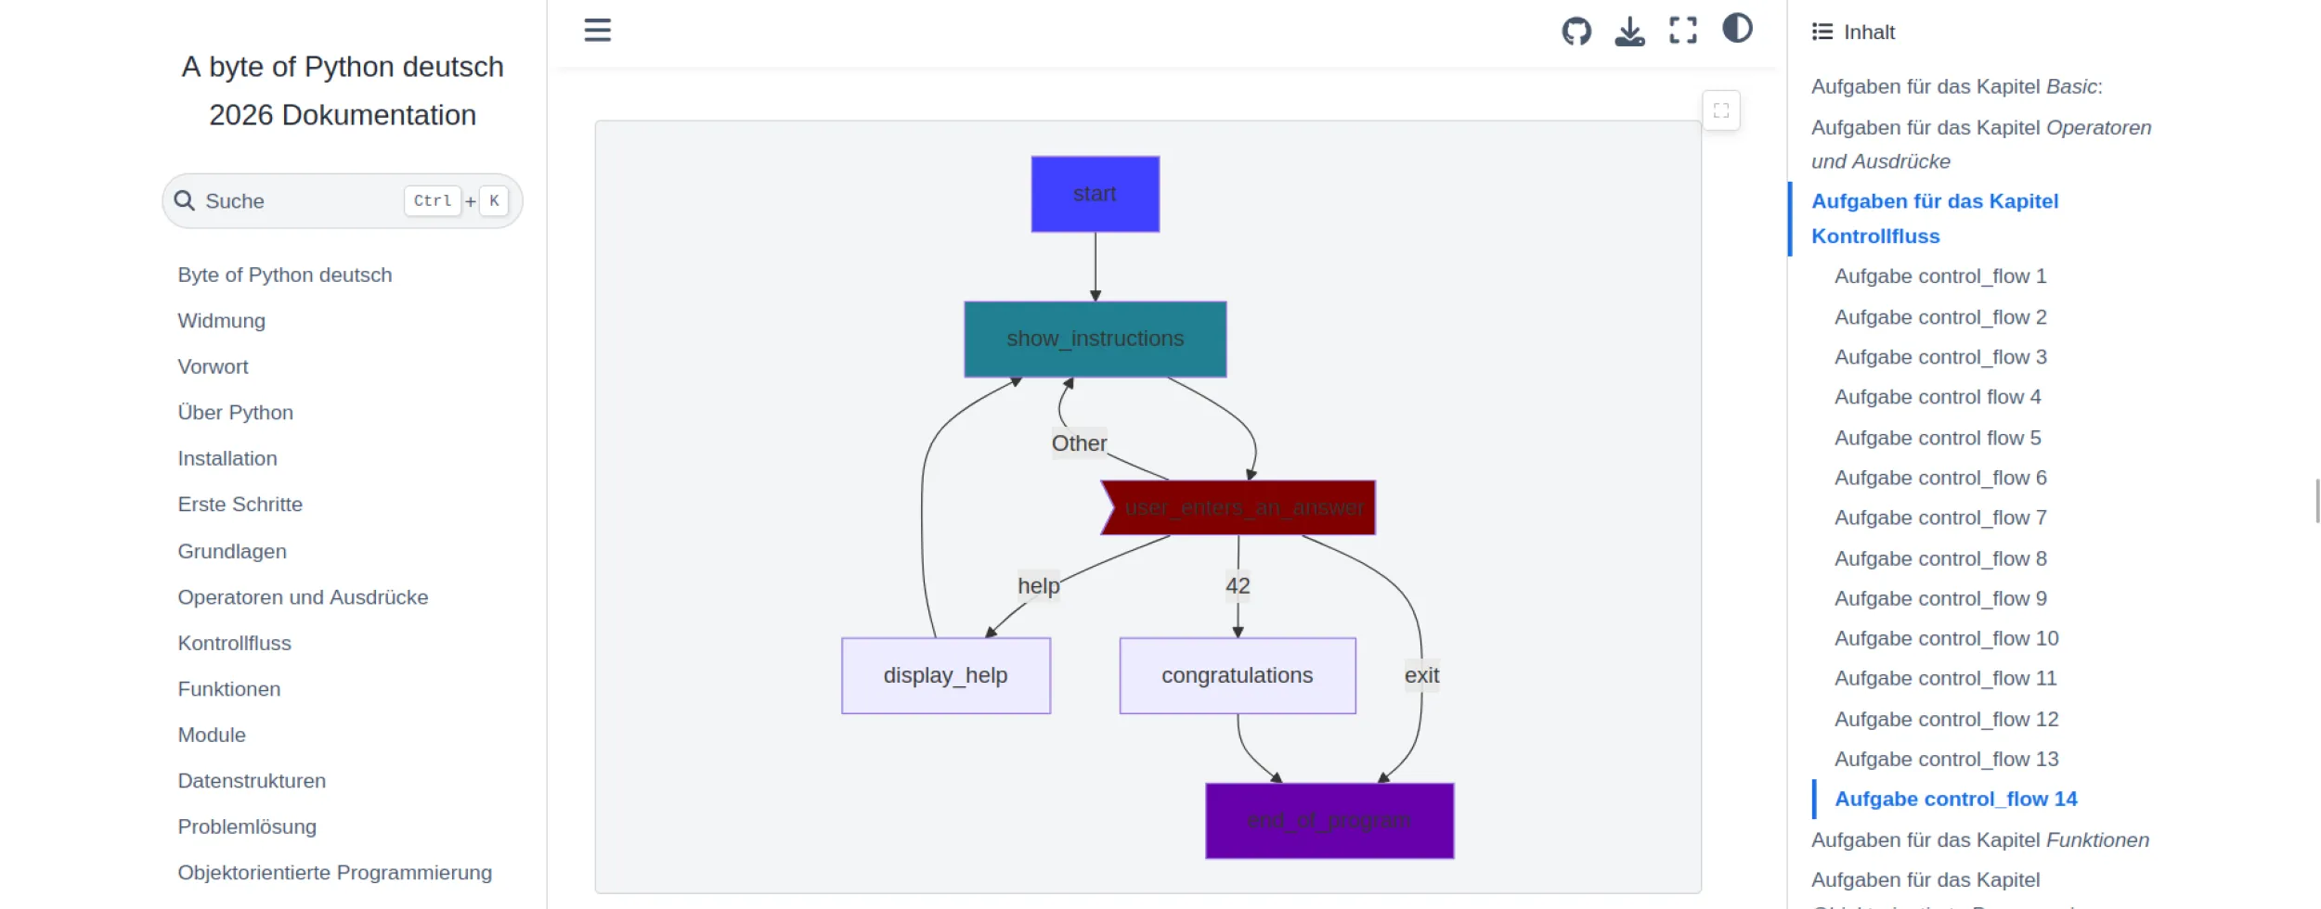The image size is (2321, 909).
Task: Click the congratulations node
Action: [1237, 675]
